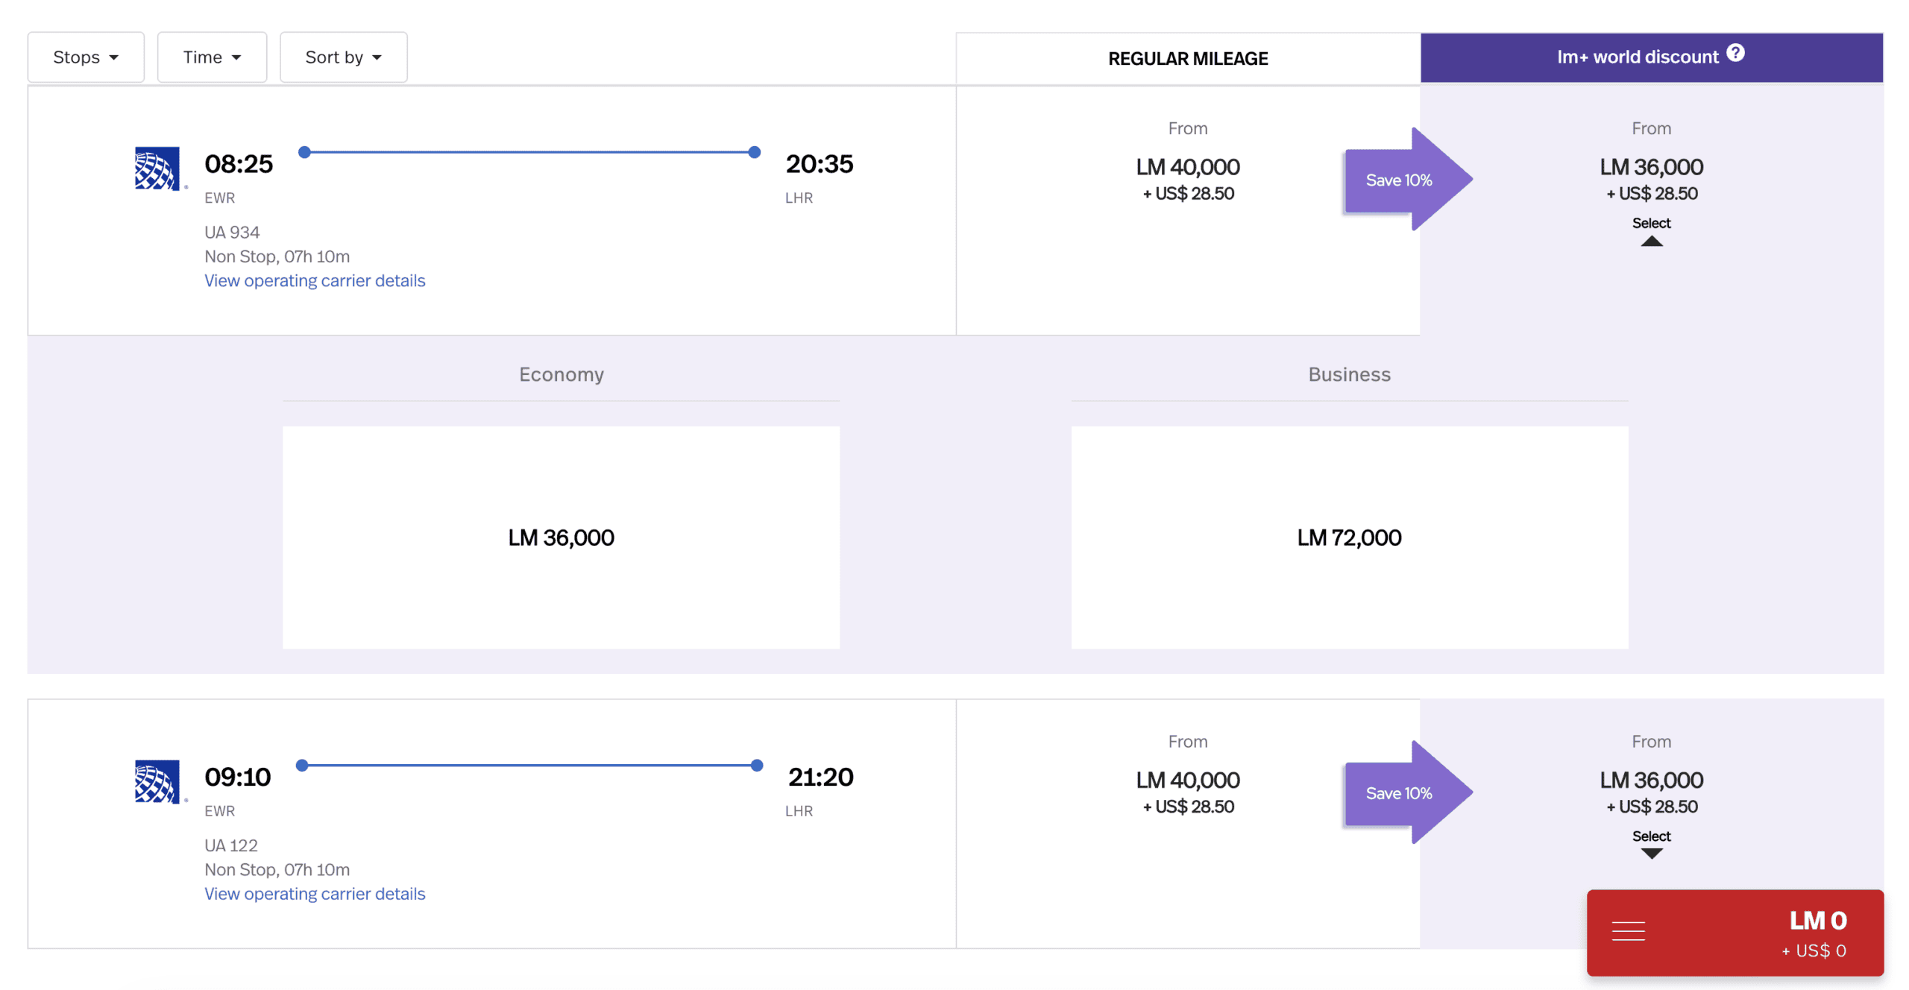Select the LM 36,000 Economy fare
This screenshot has width=1909, height=990.
(562, 537)
